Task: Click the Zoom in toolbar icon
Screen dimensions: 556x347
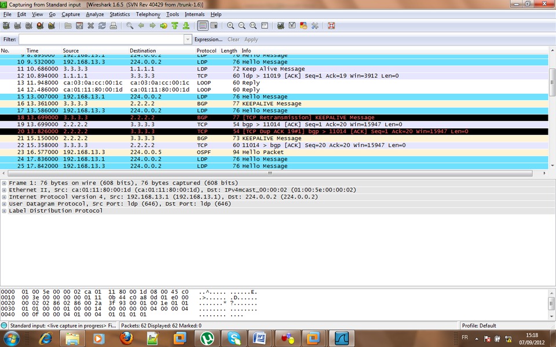Action: (231, 25)
